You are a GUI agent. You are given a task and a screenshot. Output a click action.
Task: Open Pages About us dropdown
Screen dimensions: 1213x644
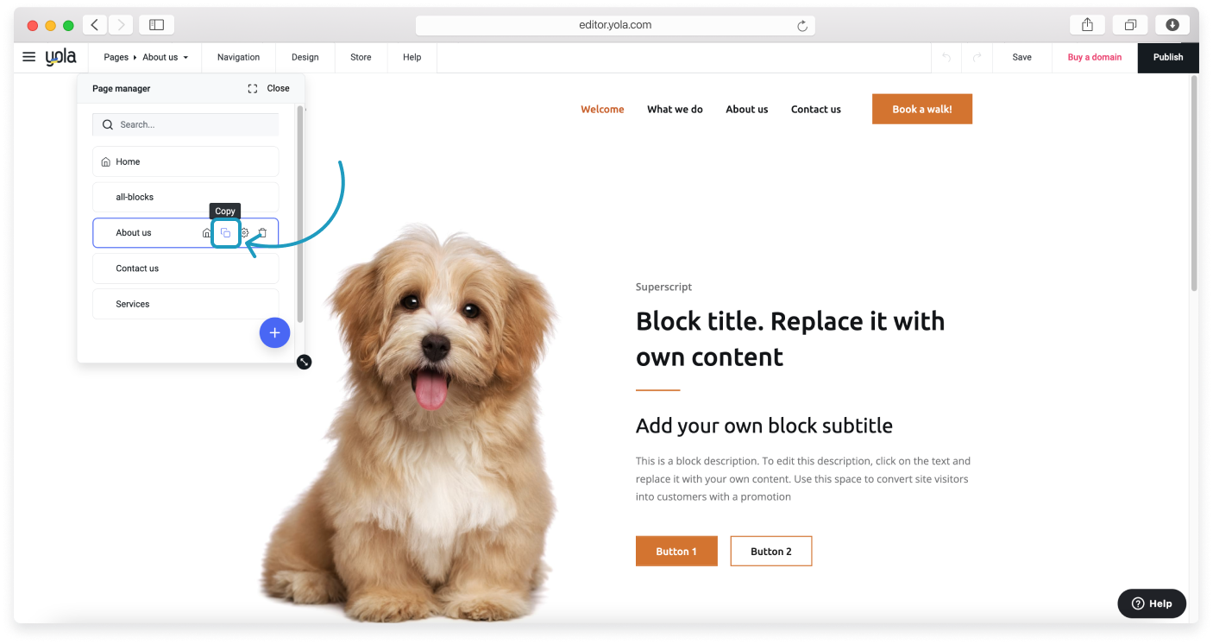pos(146,57)
